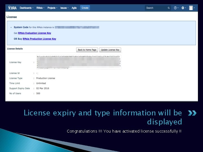
Task: Open the RMsis dropdown menu
Action: [x=40, y=8]
